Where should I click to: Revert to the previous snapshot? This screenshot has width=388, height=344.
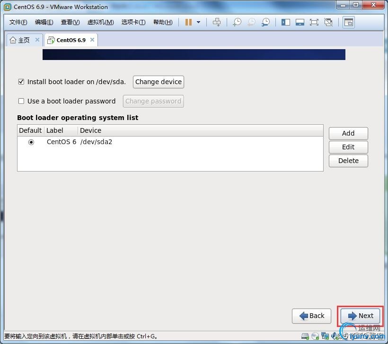tap(251, 22)
